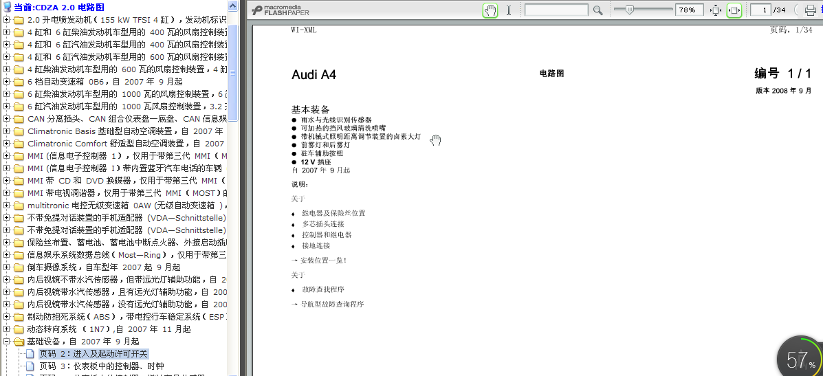This screenshot has width=823, height=376.
Task: Click folder icon for 2.0 升电喷发动机
Action: 19,20
